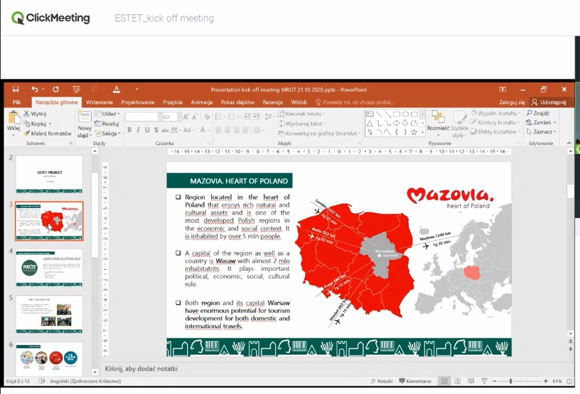580x394 pixels.
Task: Click Konwertuj na grafikę SmartArt
Action: click(319, 133)
